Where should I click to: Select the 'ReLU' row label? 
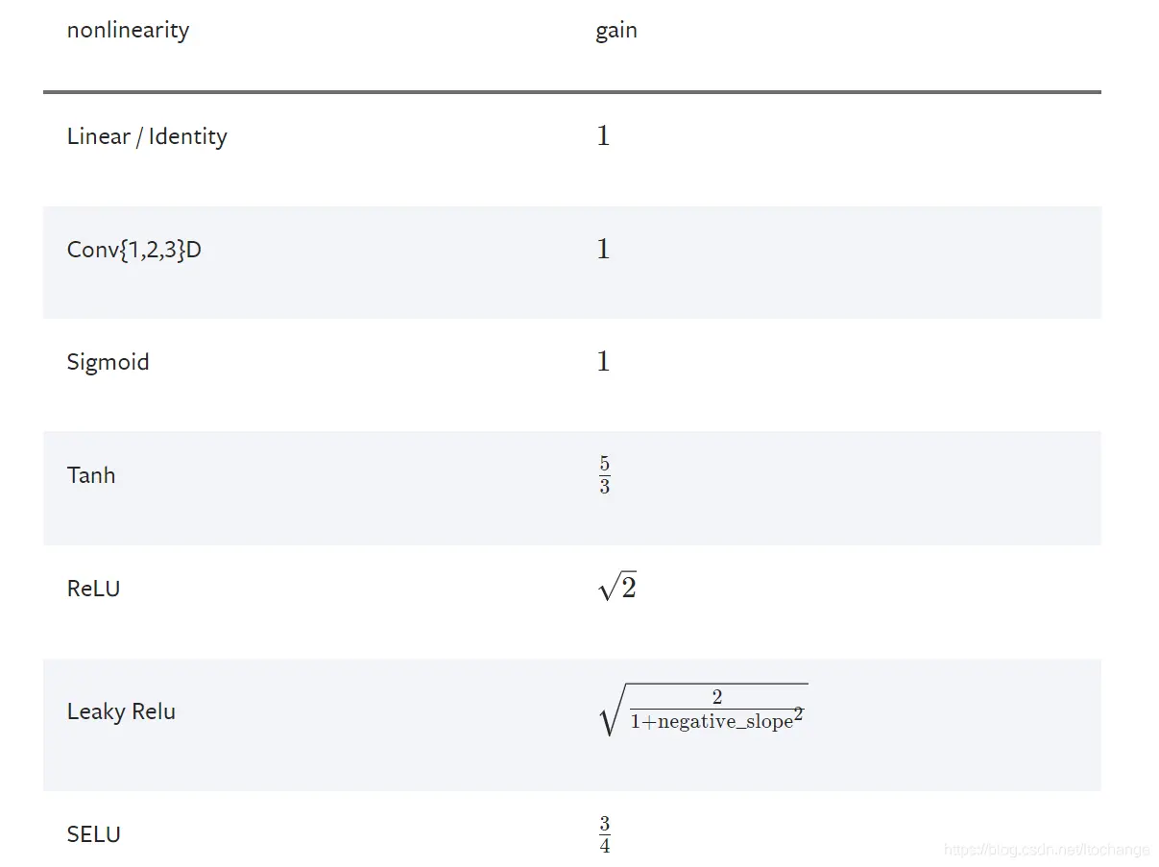coord(93,589)
